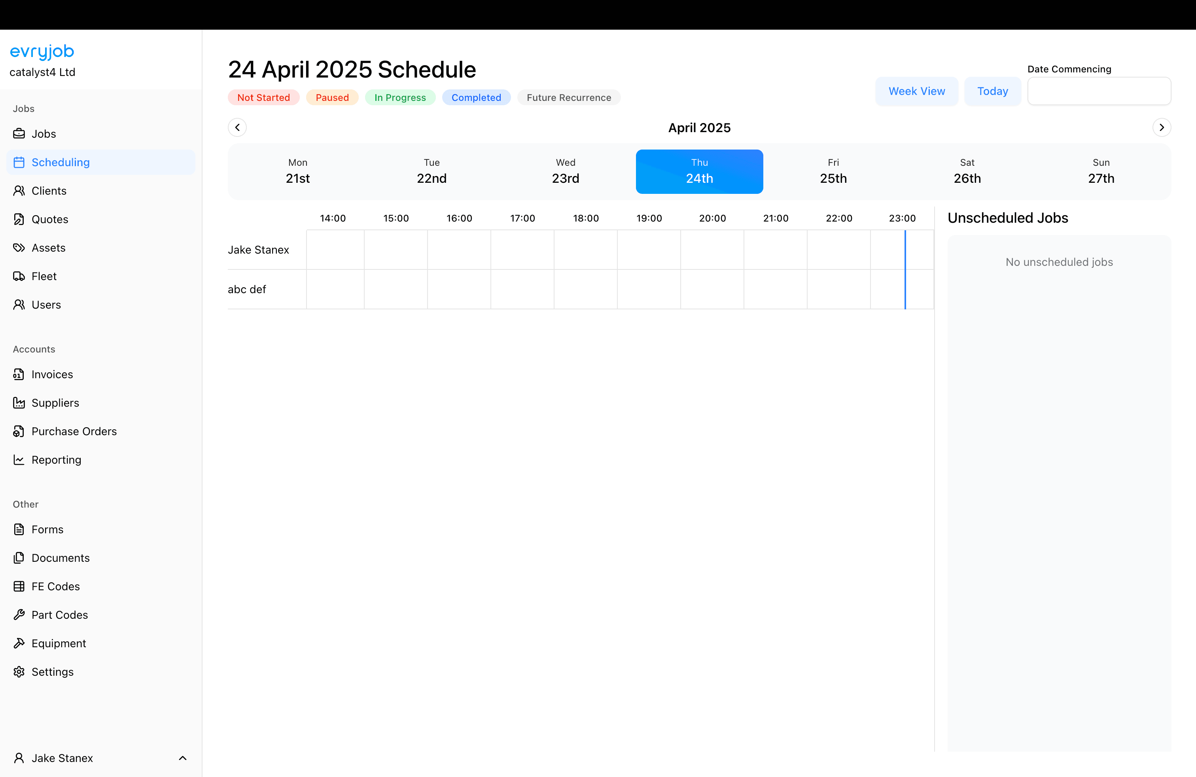Select the Fri 25th day tab
This screenshot has width=1196, height=777.
833,171
